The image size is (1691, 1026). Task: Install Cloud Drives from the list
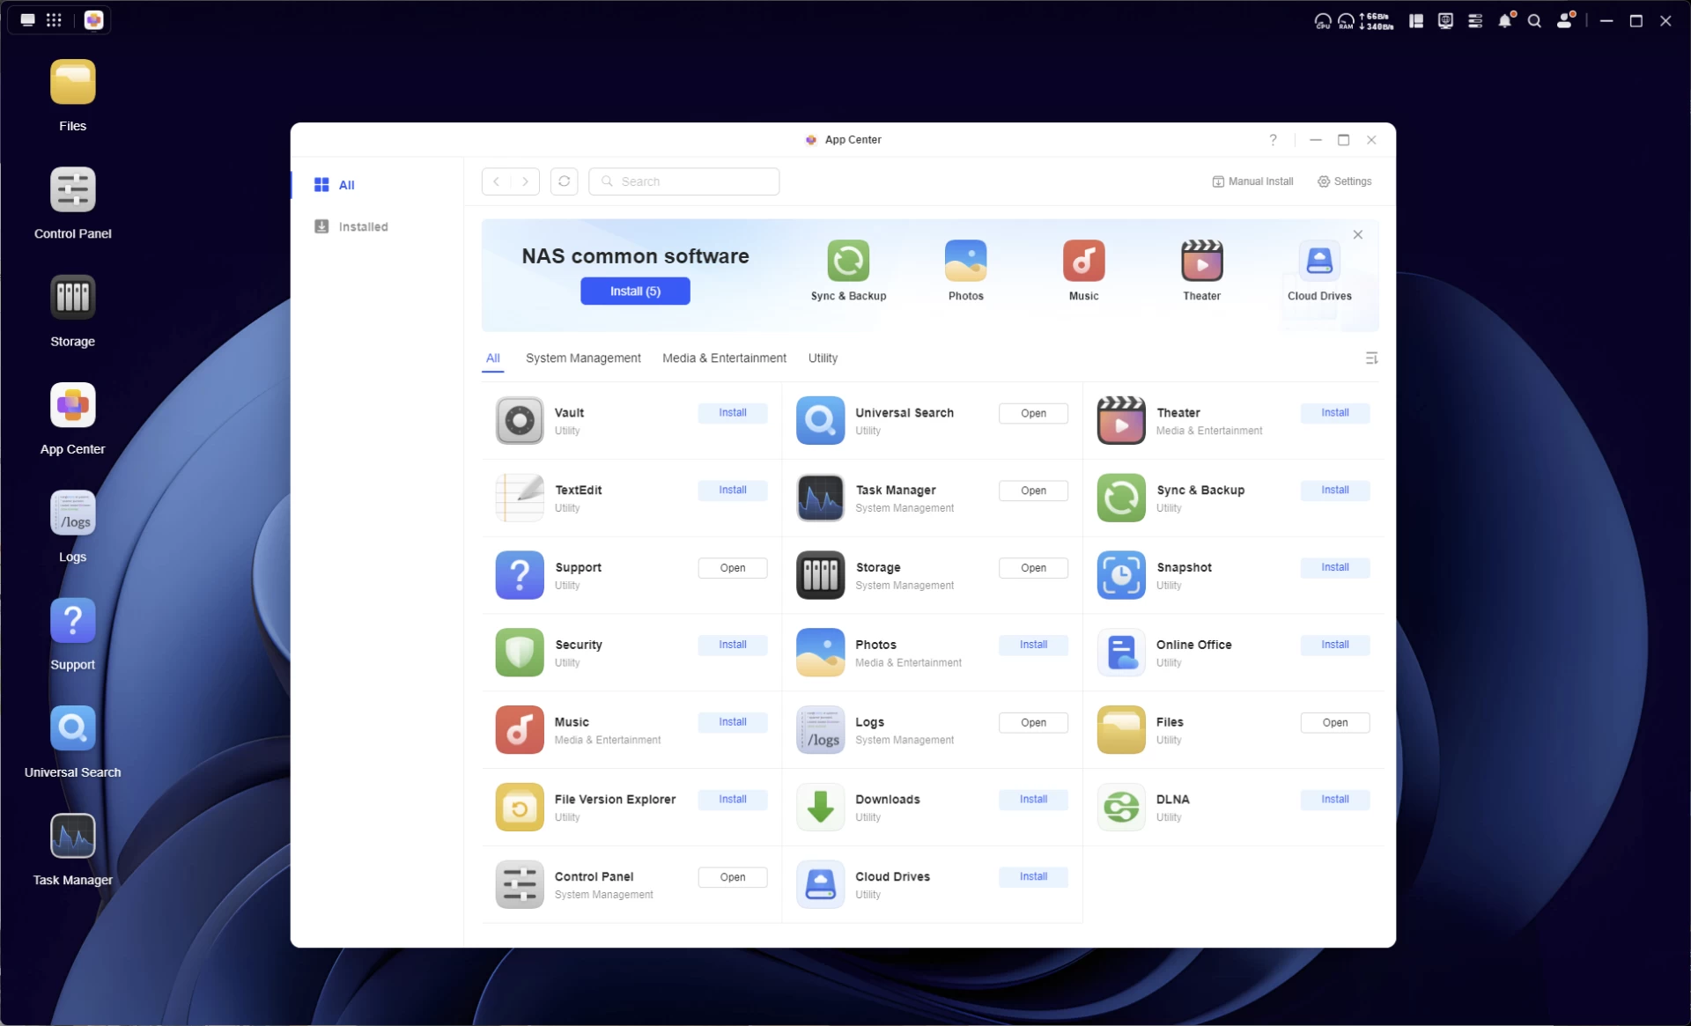(x=1034, y=878)
